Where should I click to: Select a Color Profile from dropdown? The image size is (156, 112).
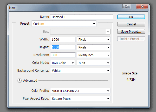tap(80, 91)
